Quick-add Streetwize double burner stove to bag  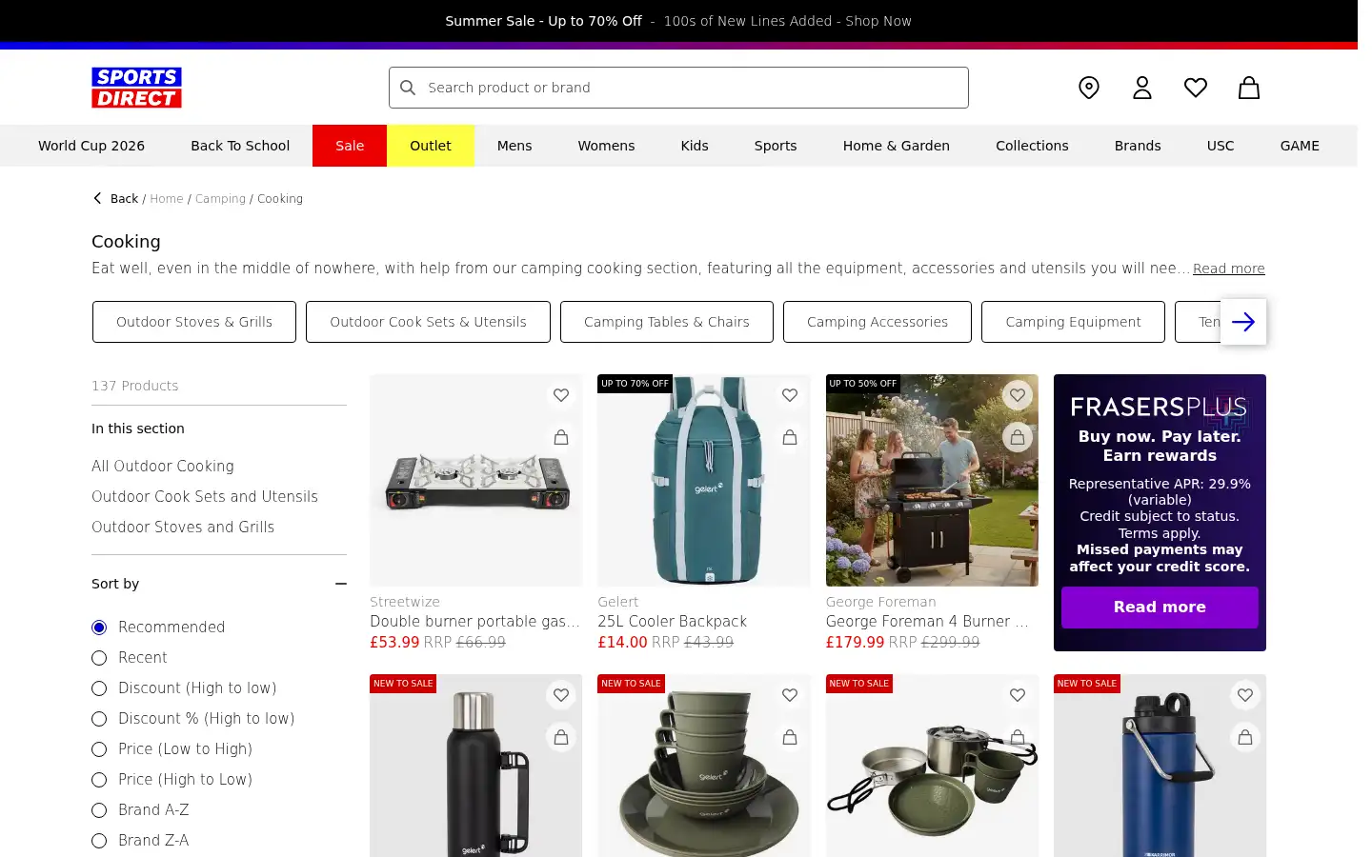coord(561,437)
